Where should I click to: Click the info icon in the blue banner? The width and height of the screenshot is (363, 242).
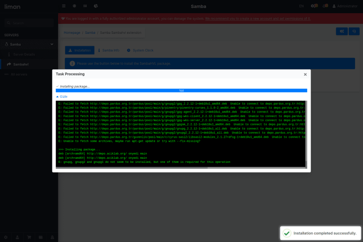click(x=72, y=63)
